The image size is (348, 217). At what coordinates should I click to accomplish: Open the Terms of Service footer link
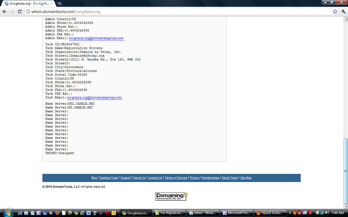click(176, 178)
